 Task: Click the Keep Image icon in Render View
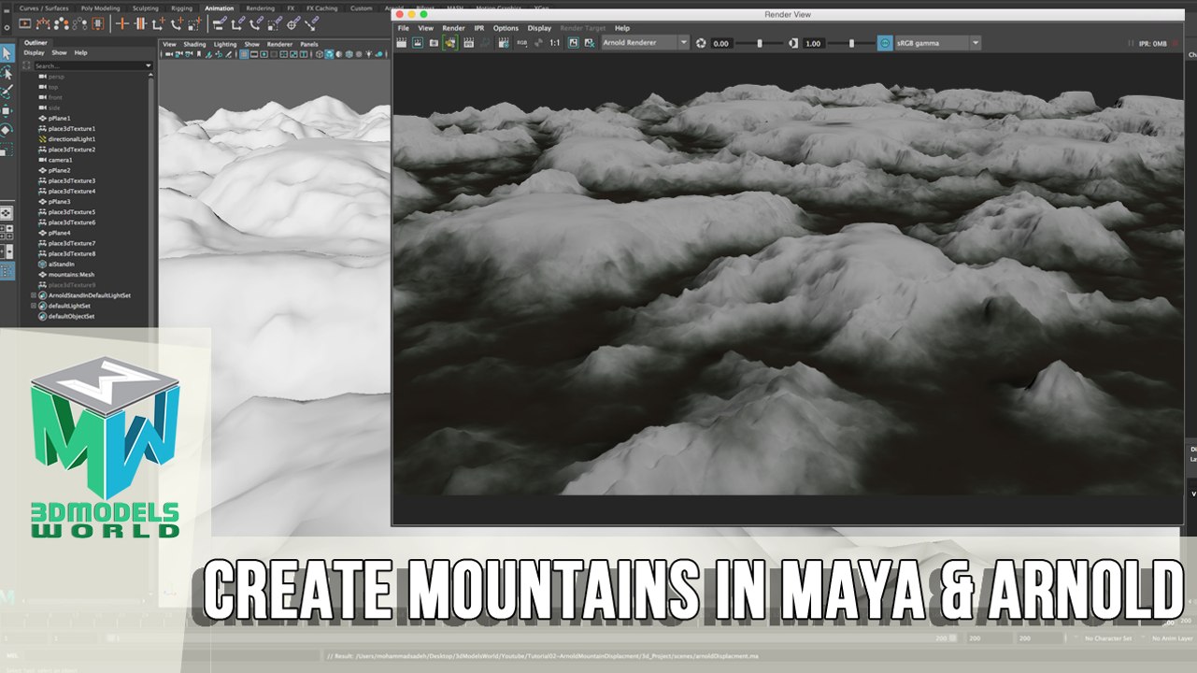point(573,43)
